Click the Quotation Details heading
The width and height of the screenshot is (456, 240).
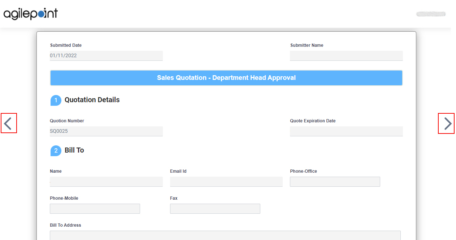(92, 100)
